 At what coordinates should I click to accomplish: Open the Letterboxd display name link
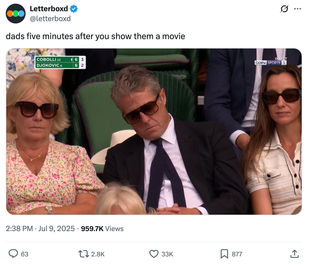(49, 9)
